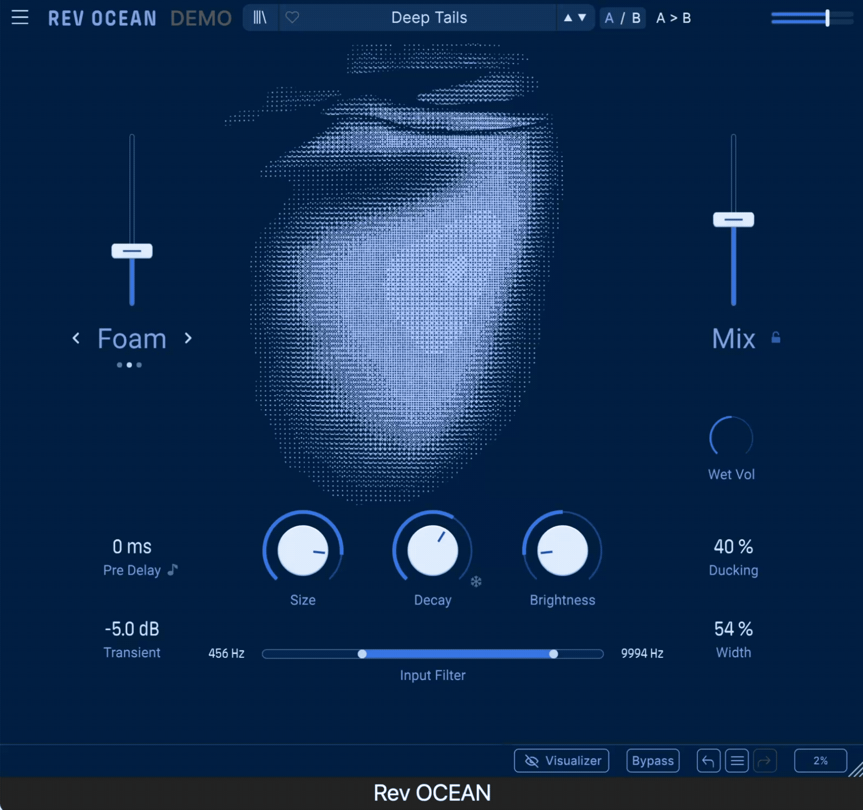This screenshot has height=810, width=863.
Task: Open the hamburger main menu
Action: click(x=20, y=18)
